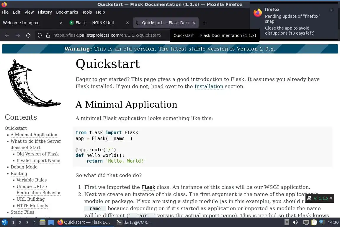
Task: Click the 14:30 clock in the taskbar
Action: pyautogui.click(x=333, y=222)
